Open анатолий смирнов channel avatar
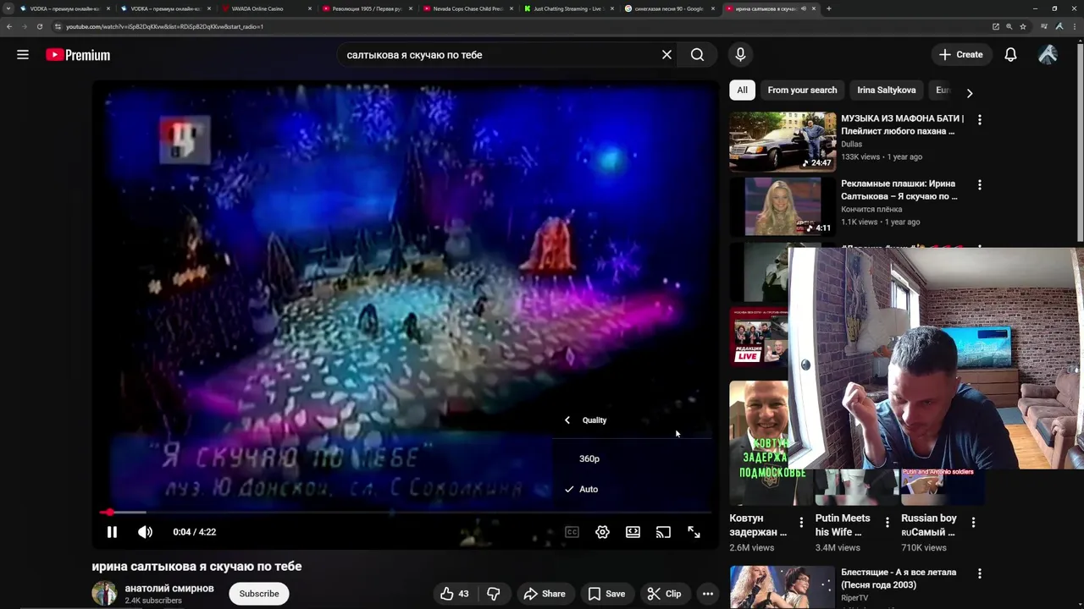The image size is (1084, 609). 104,593
